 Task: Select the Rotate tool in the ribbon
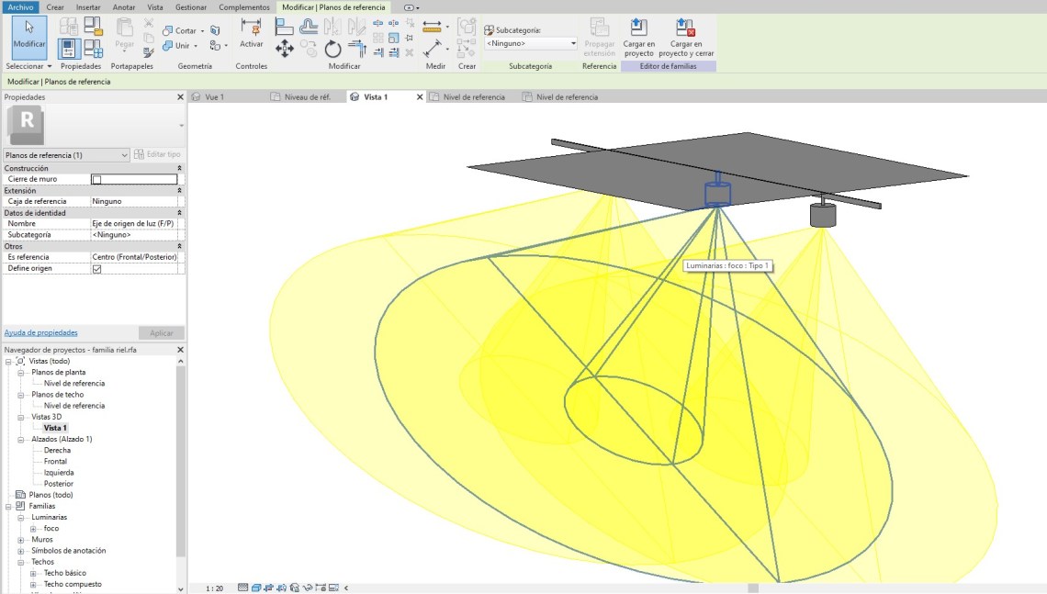click(332, 49)
